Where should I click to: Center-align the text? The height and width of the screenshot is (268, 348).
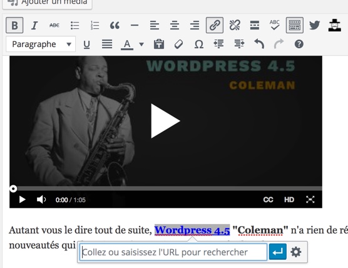(x=175, y=25)
